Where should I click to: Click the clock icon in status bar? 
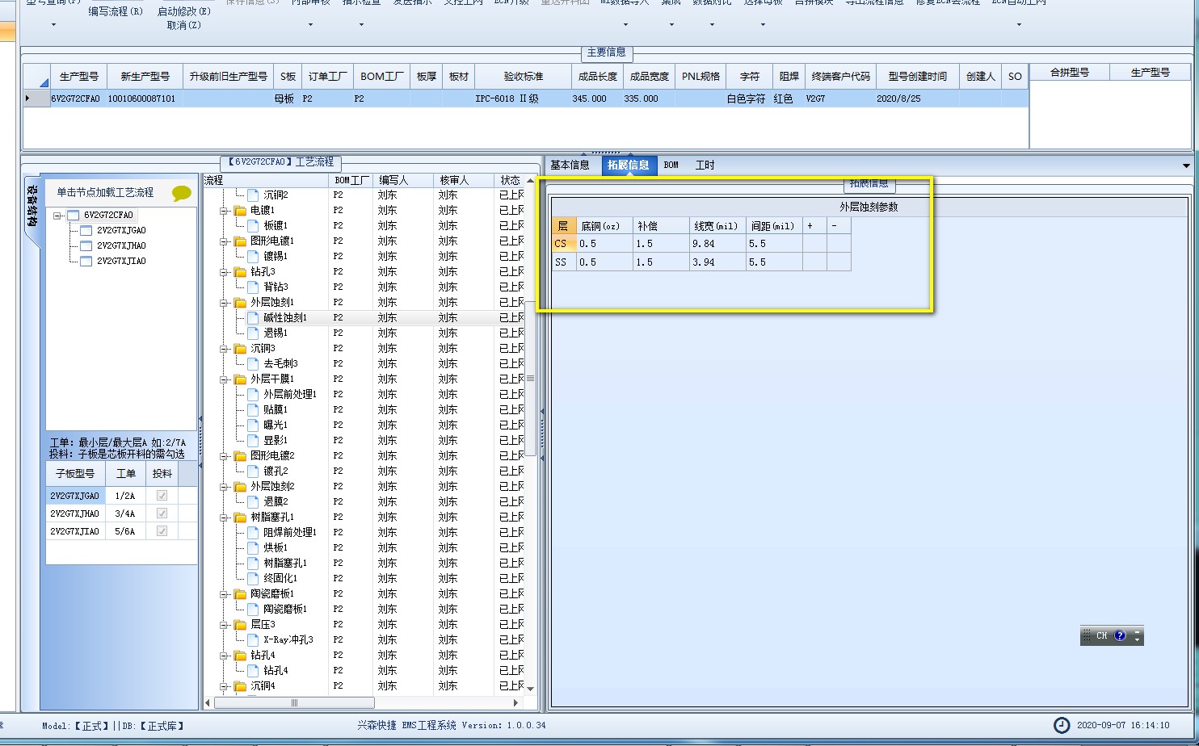[1062, 725]
